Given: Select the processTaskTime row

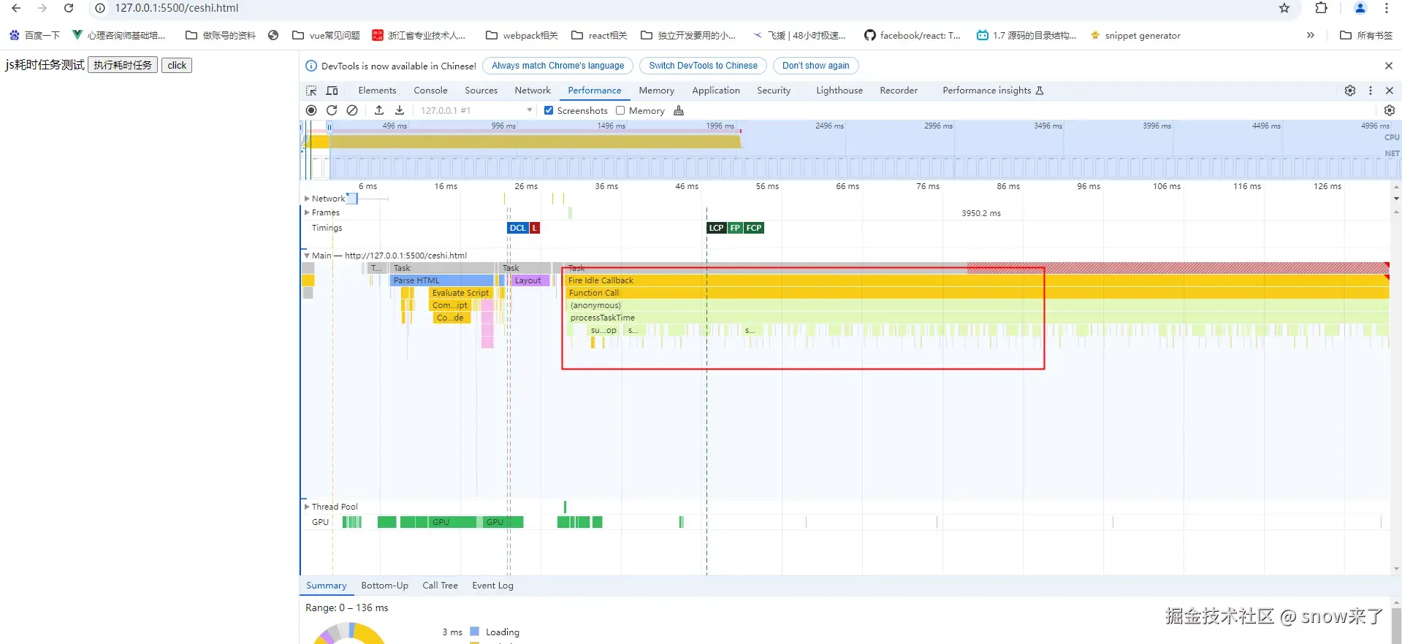Looking at the screenshot, I should tap(978, 318).
